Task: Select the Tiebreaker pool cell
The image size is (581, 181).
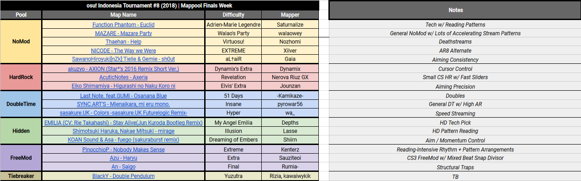Action: tap(21, 176)
